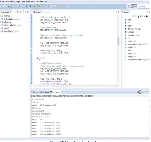Switch to the Problems tab
Viewport: 151px width, 142px height.
pos(35,92)
